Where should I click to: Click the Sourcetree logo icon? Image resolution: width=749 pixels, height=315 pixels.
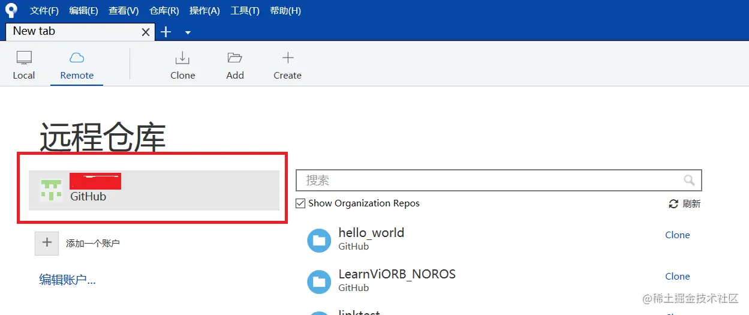pyautogui.click(x=11, y=11)
